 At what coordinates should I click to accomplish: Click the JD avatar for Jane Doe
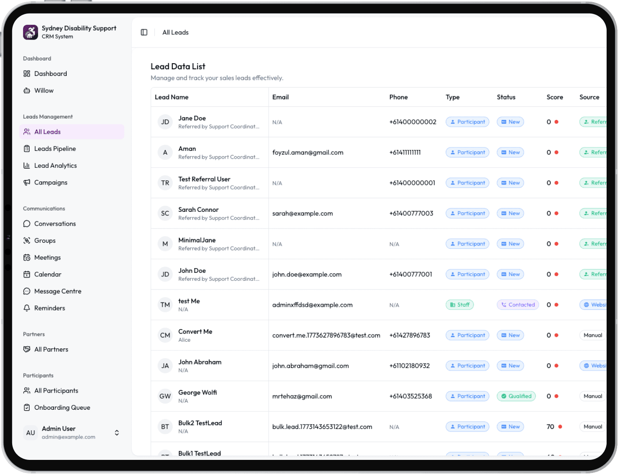tap(165, 122)
